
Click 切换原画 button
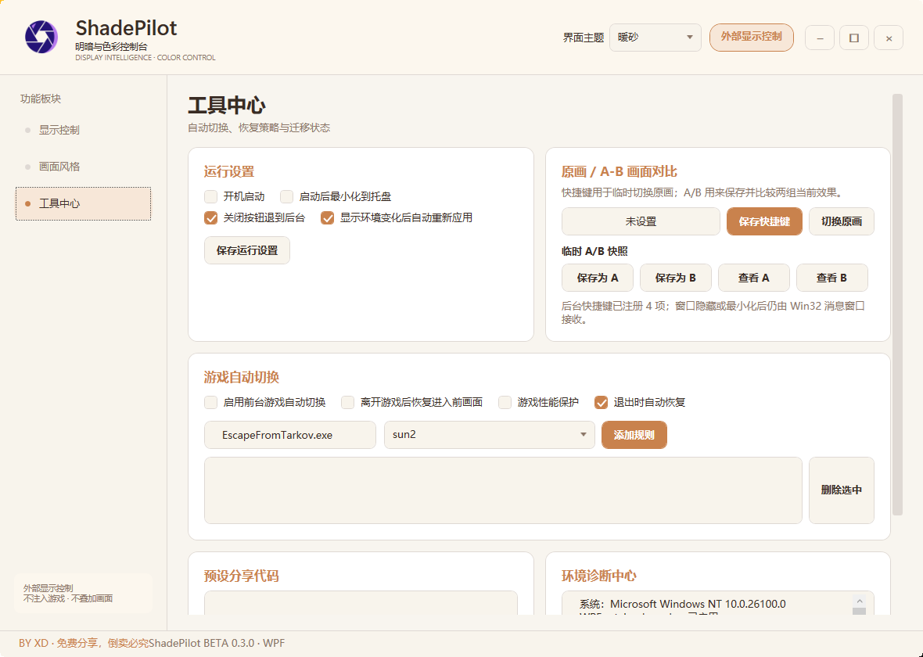841,221
